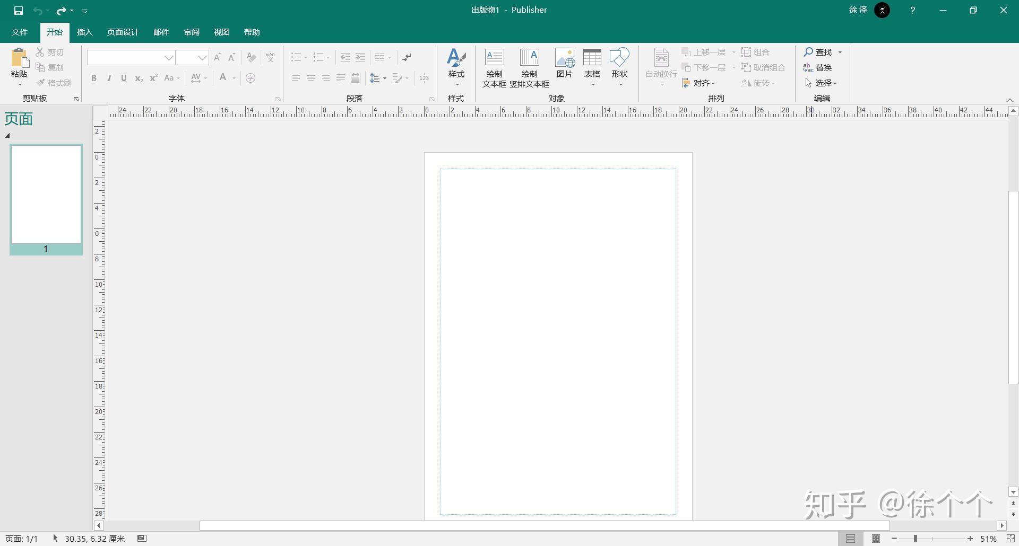Image resolution: width=1019 pixels, height=546 pixels.
Task: Click the Redo arrow icon
Action: click(62, 11)
